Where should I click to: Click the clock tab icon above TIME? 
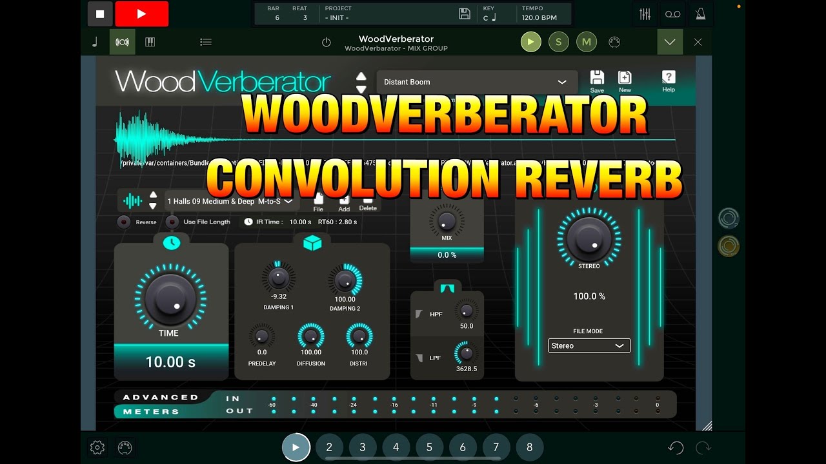(x=172, y=242)
